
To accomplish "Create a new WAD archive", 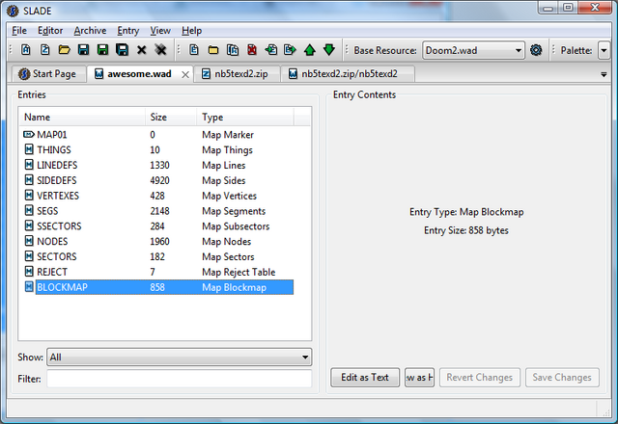I will 26,50.
